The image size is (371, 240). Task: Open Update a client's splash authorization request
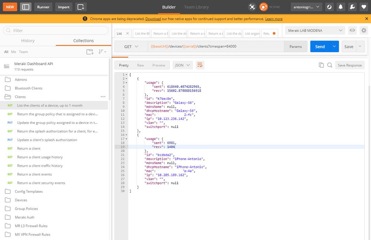click(x=54, y=140)
